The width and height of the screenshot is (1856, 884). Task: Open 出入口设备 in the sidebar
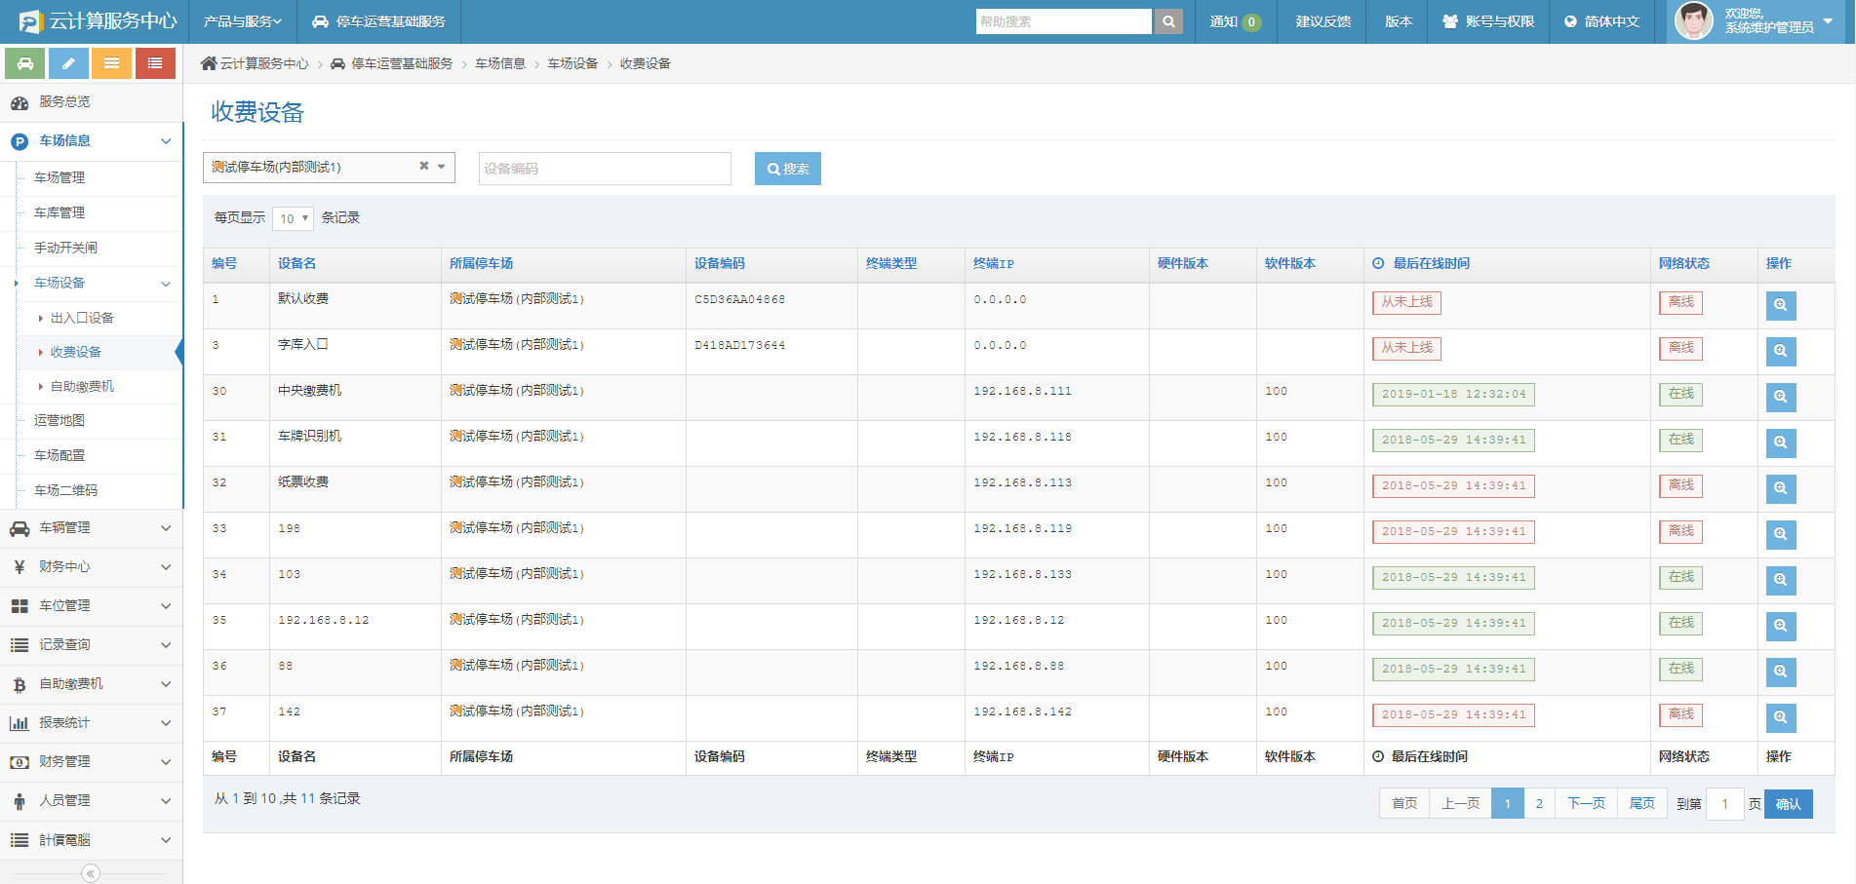[x=82, y=318]
